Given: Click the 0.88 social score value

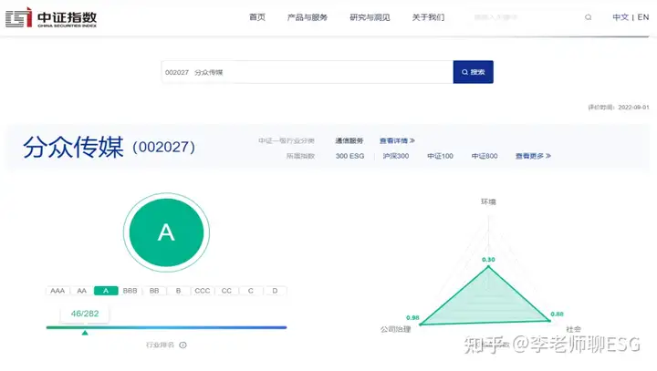Looking at the screenshot, I should [558, 314].
